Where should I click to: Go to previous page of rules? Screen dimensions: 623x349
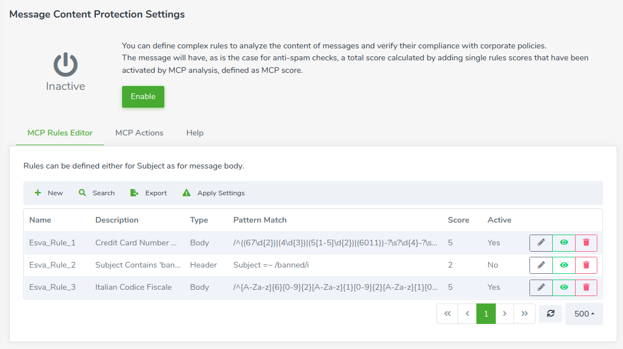tap(467, 314)
